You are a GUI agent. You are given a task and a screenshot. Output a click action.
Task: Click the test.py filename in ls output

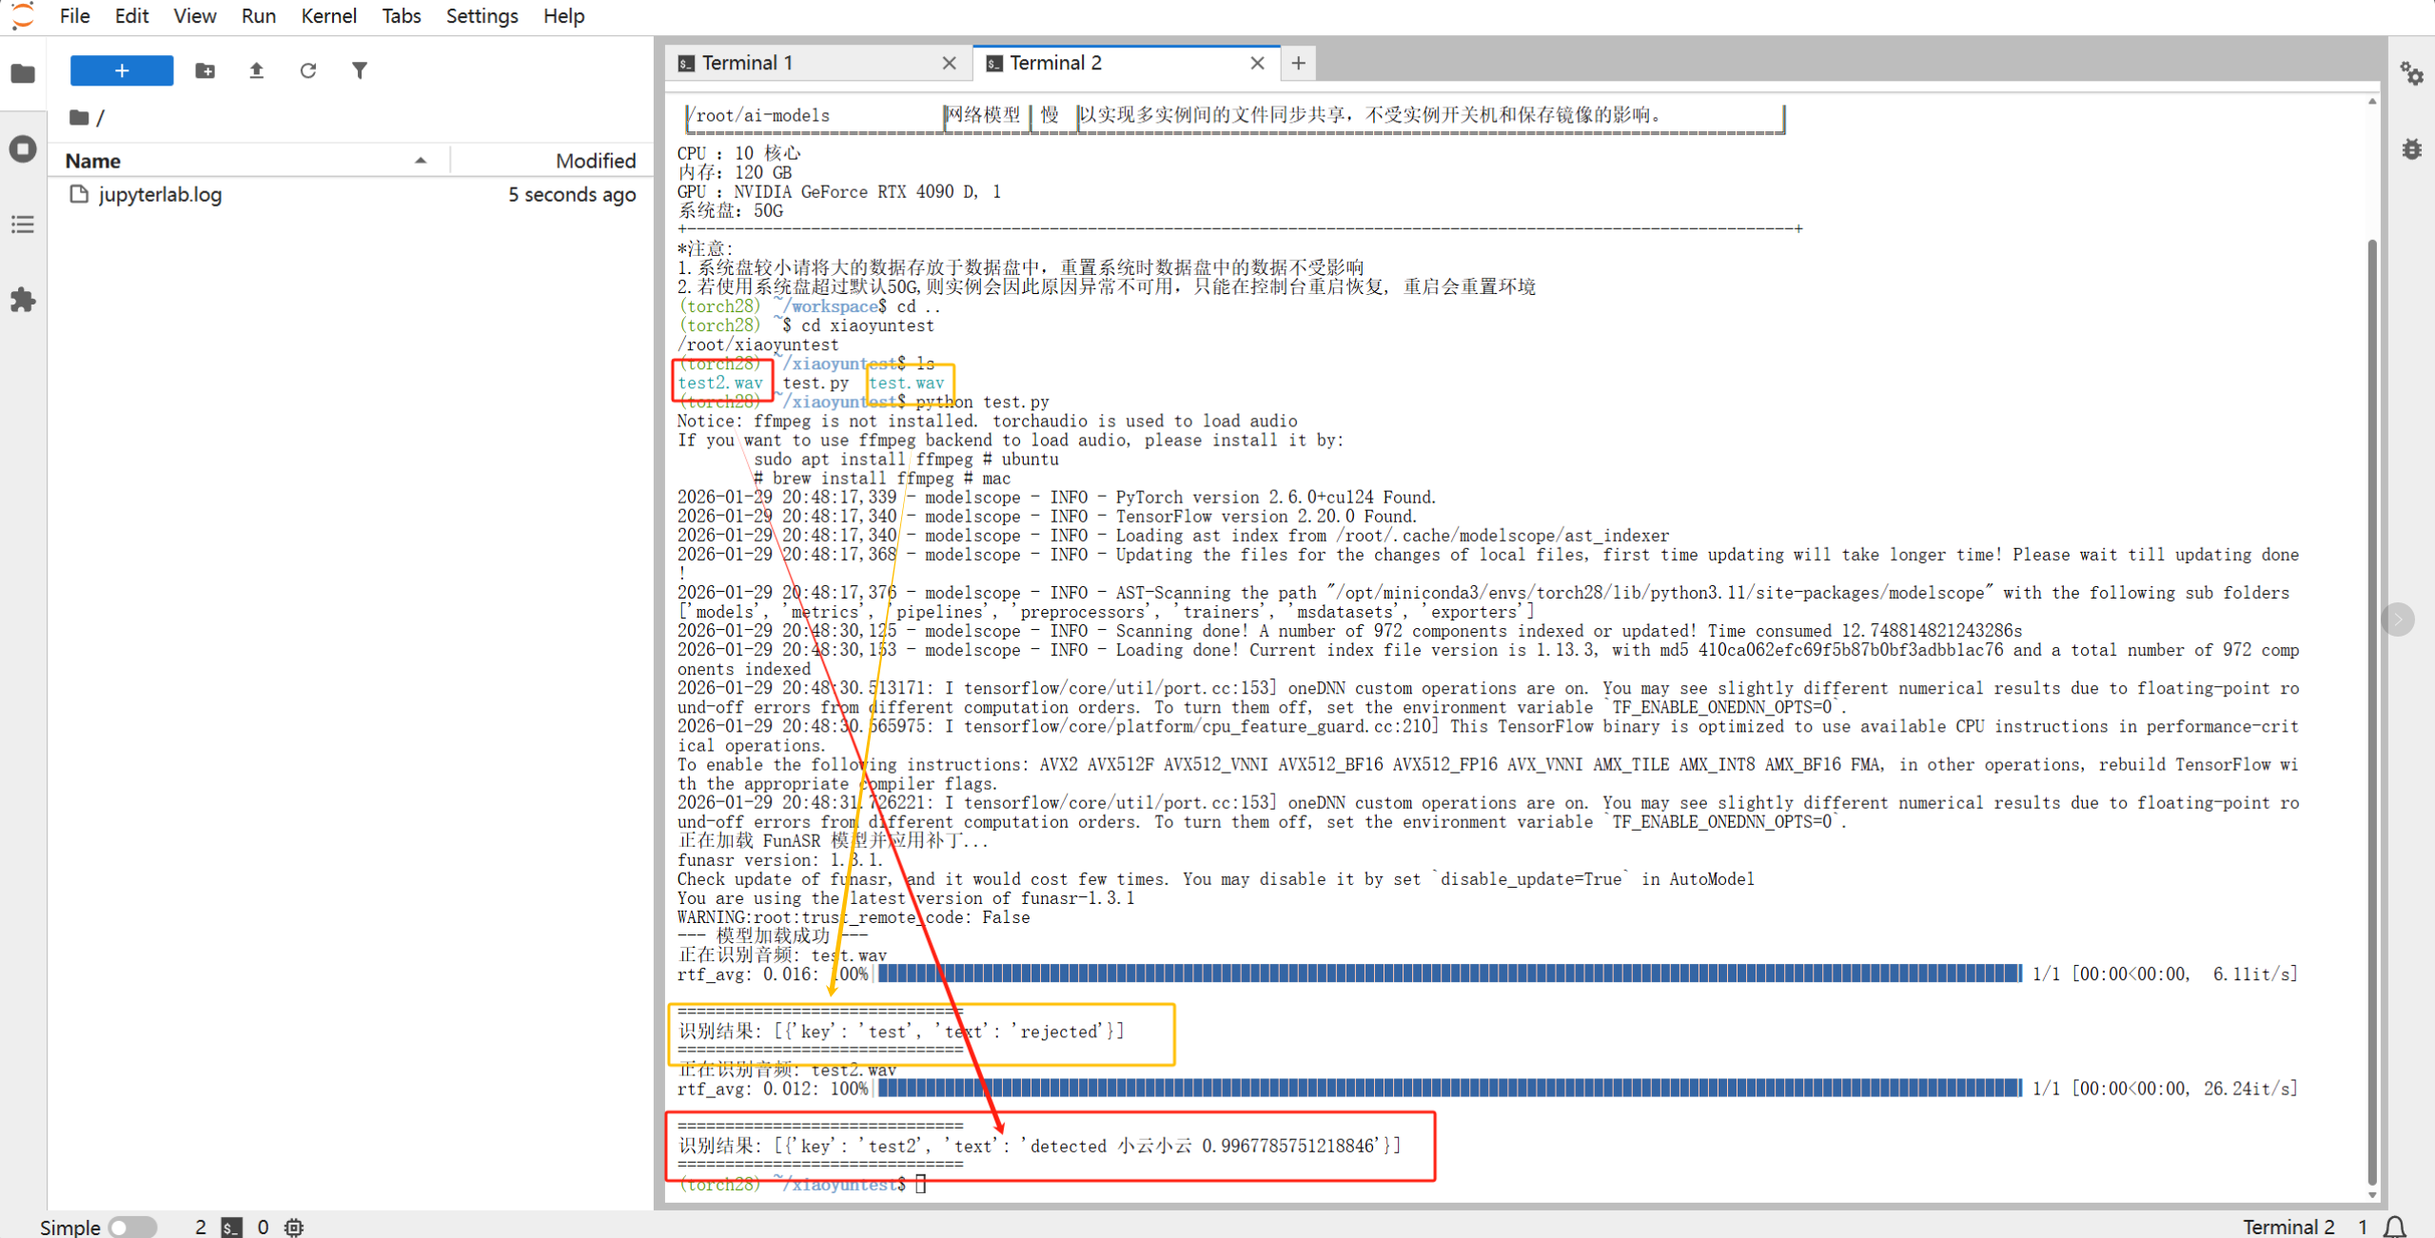pos(815,383)
